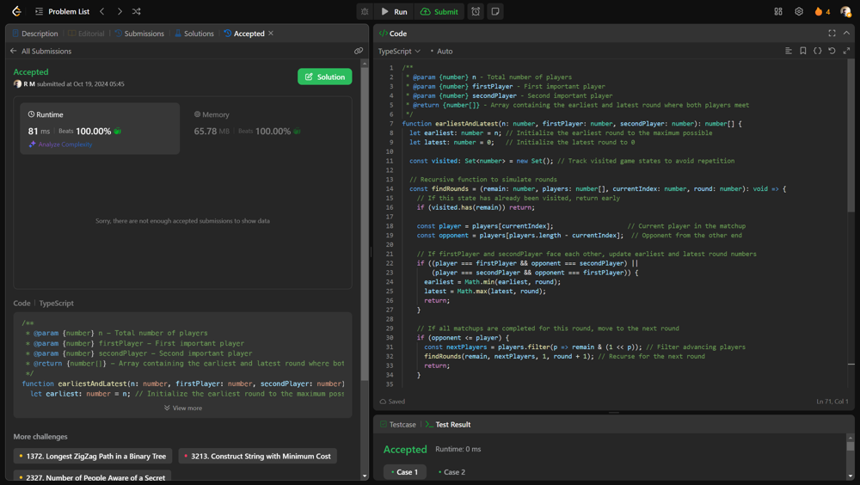Click the debugger bug icon
This screenshot has height=485, width=860.
pos(365,11)
